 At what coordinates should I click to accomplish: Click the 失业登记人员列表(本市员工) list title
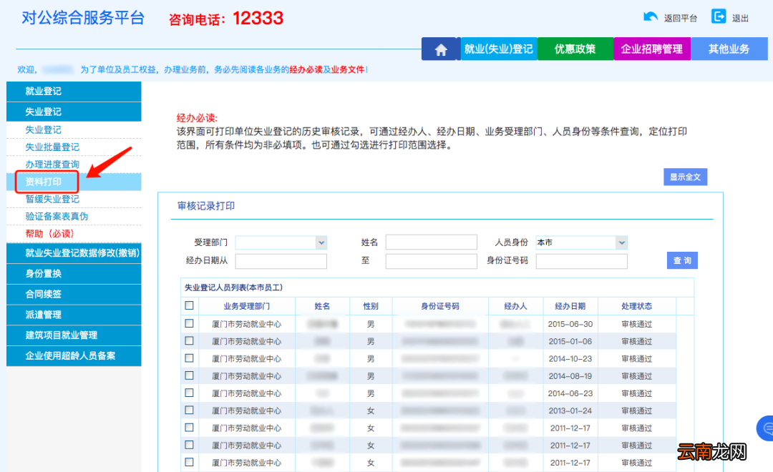233,287
